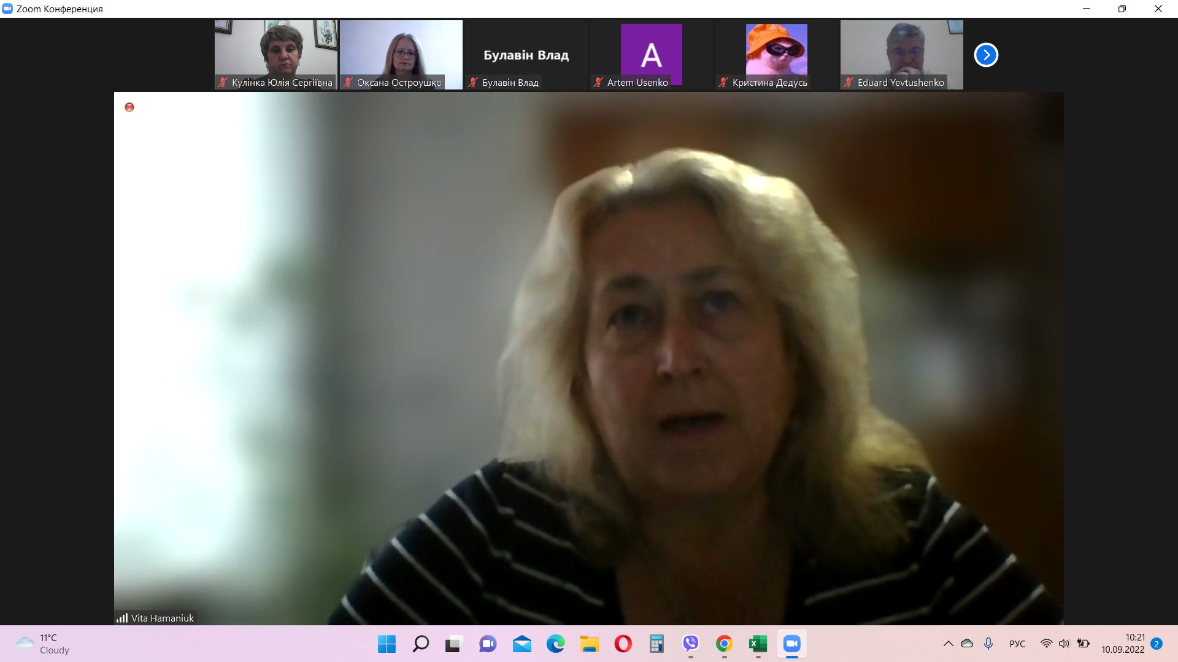Select Artem Usenko's purple avatar tile
The height and width of the screenshot is (662, 1178).
(x=651, y=55)
